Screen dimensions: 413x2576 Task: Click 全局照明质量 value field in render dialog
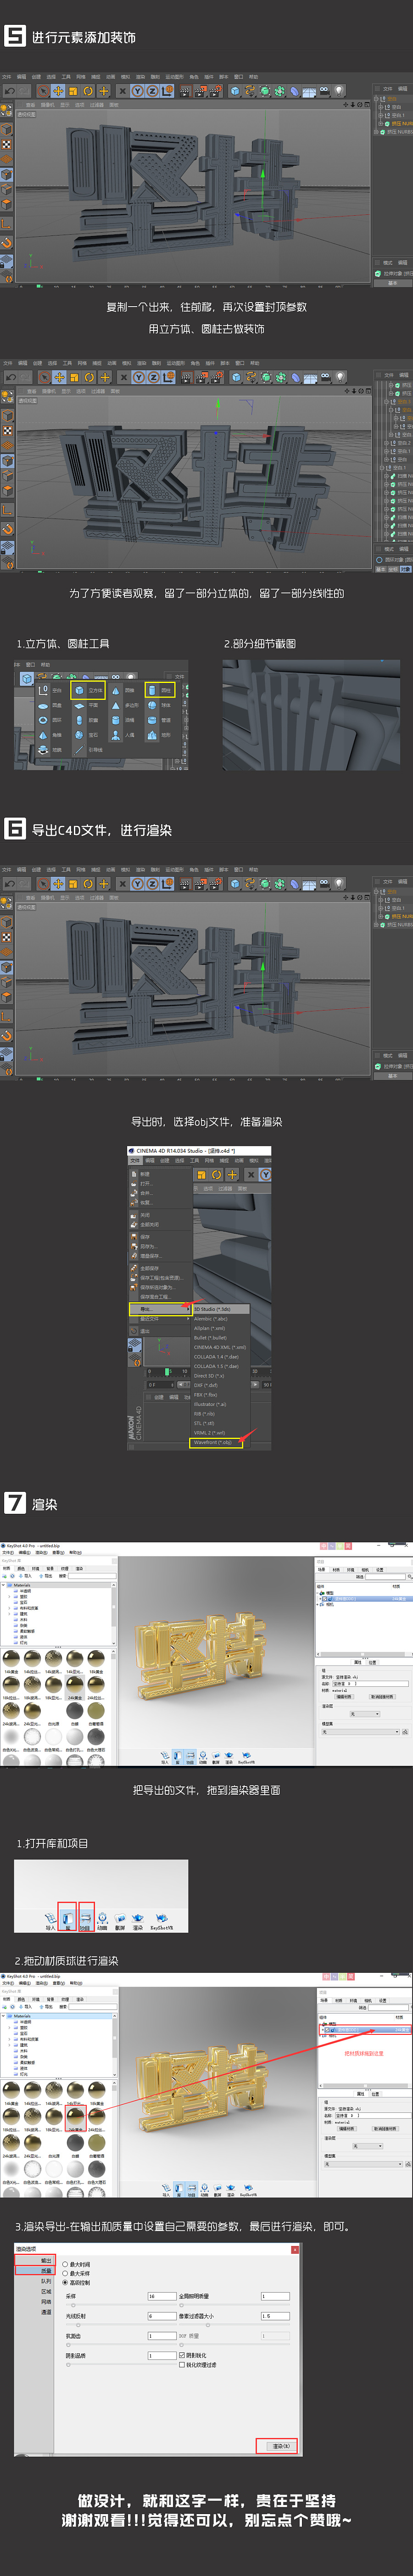tap(275, 2297)
